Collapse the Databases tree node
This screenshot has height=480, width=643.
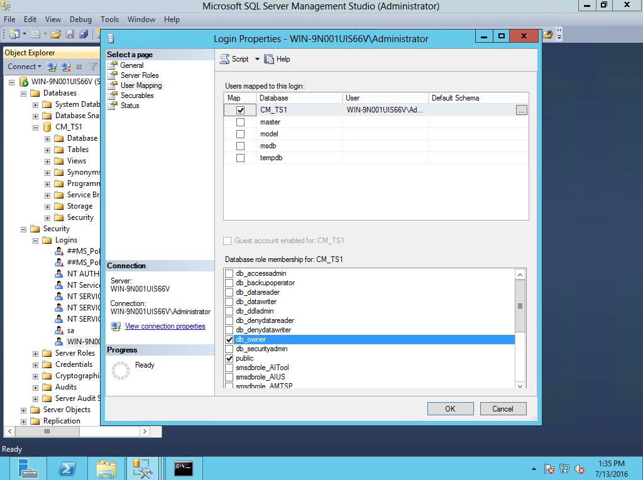pos(24,94)
